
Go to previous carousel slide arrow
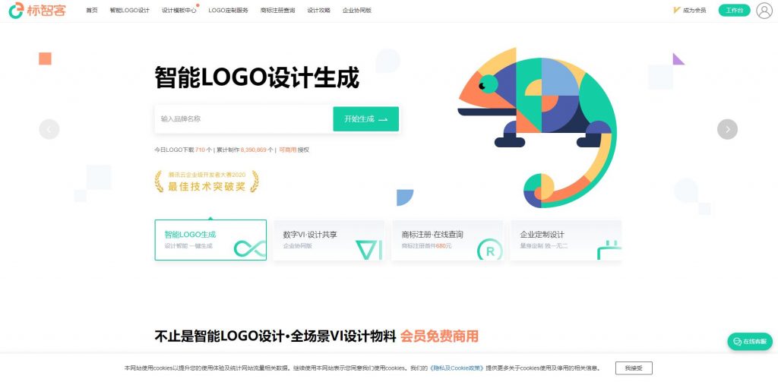coord(49,129)
